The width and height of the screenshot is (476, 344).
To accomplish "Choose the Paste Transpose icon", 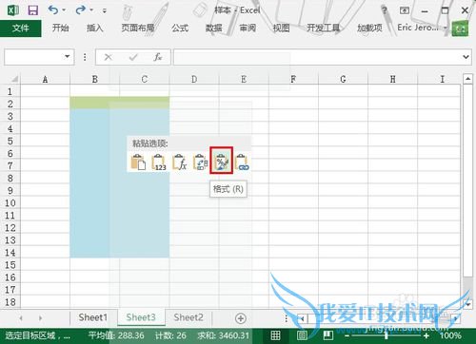I will (x=200, y=162).
